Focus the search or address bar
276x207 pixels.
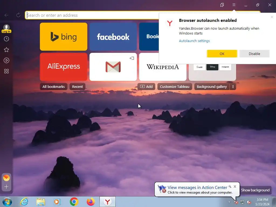(93, 15)
